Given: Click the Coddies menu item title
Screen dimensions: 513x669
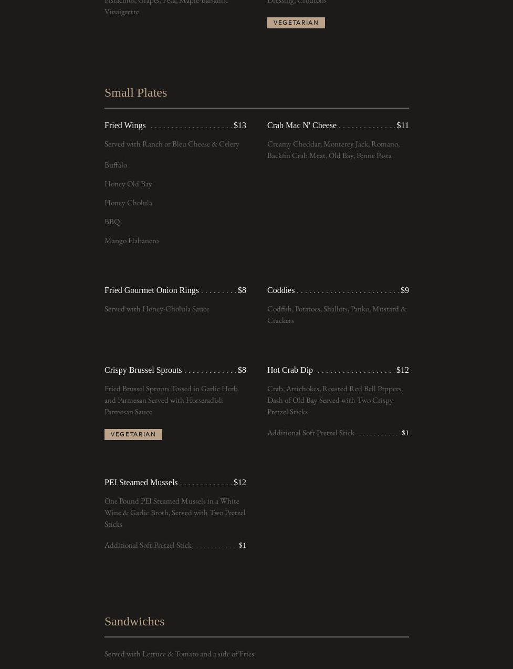Looking at the screenshot, I should (281, 290).
